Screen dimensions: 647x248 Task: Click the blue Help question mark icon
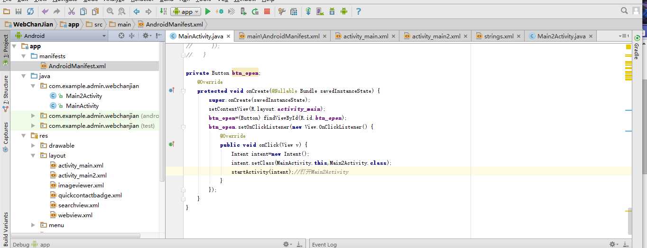click(359, 11)
